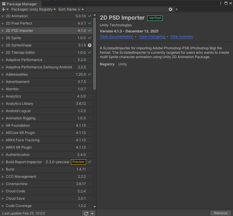Open View licenses link

pyautogui.click(x=181, y=36)
